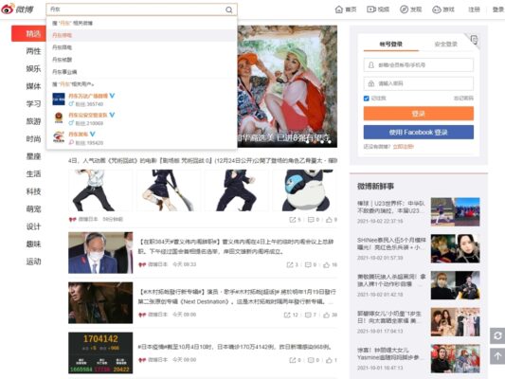
Task: Like the 日本疫情 post showing 1 like
Action: click(329, 360)
